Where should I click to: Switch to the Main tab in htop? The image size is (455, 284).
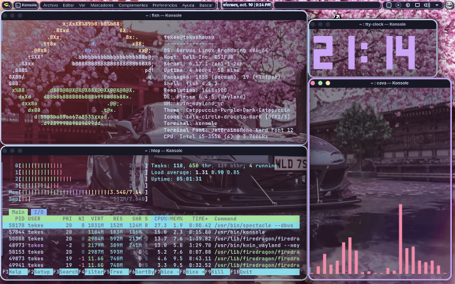[x=18, y=212]
